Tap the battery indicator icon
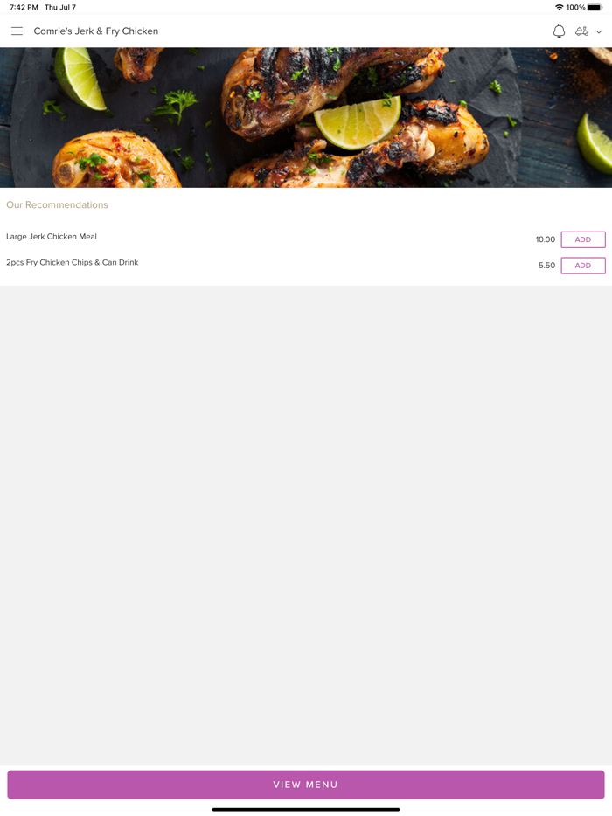This screenshot has width=612, height=816. tap(595, 7)
